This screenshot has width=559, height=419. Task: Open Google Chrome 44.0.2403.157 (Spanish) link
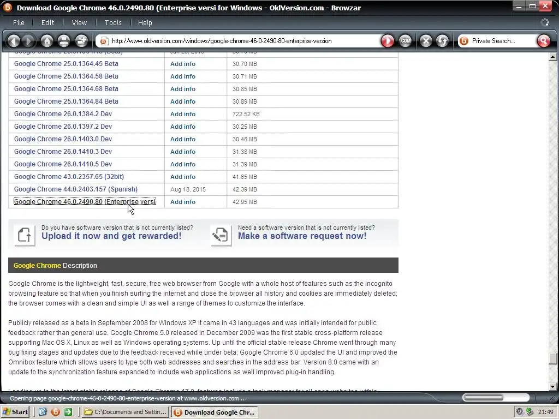(x=75, y=189)
